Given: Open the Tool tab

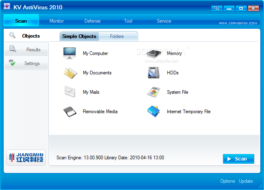Looking at the screenshot, I should pos(128,21).
